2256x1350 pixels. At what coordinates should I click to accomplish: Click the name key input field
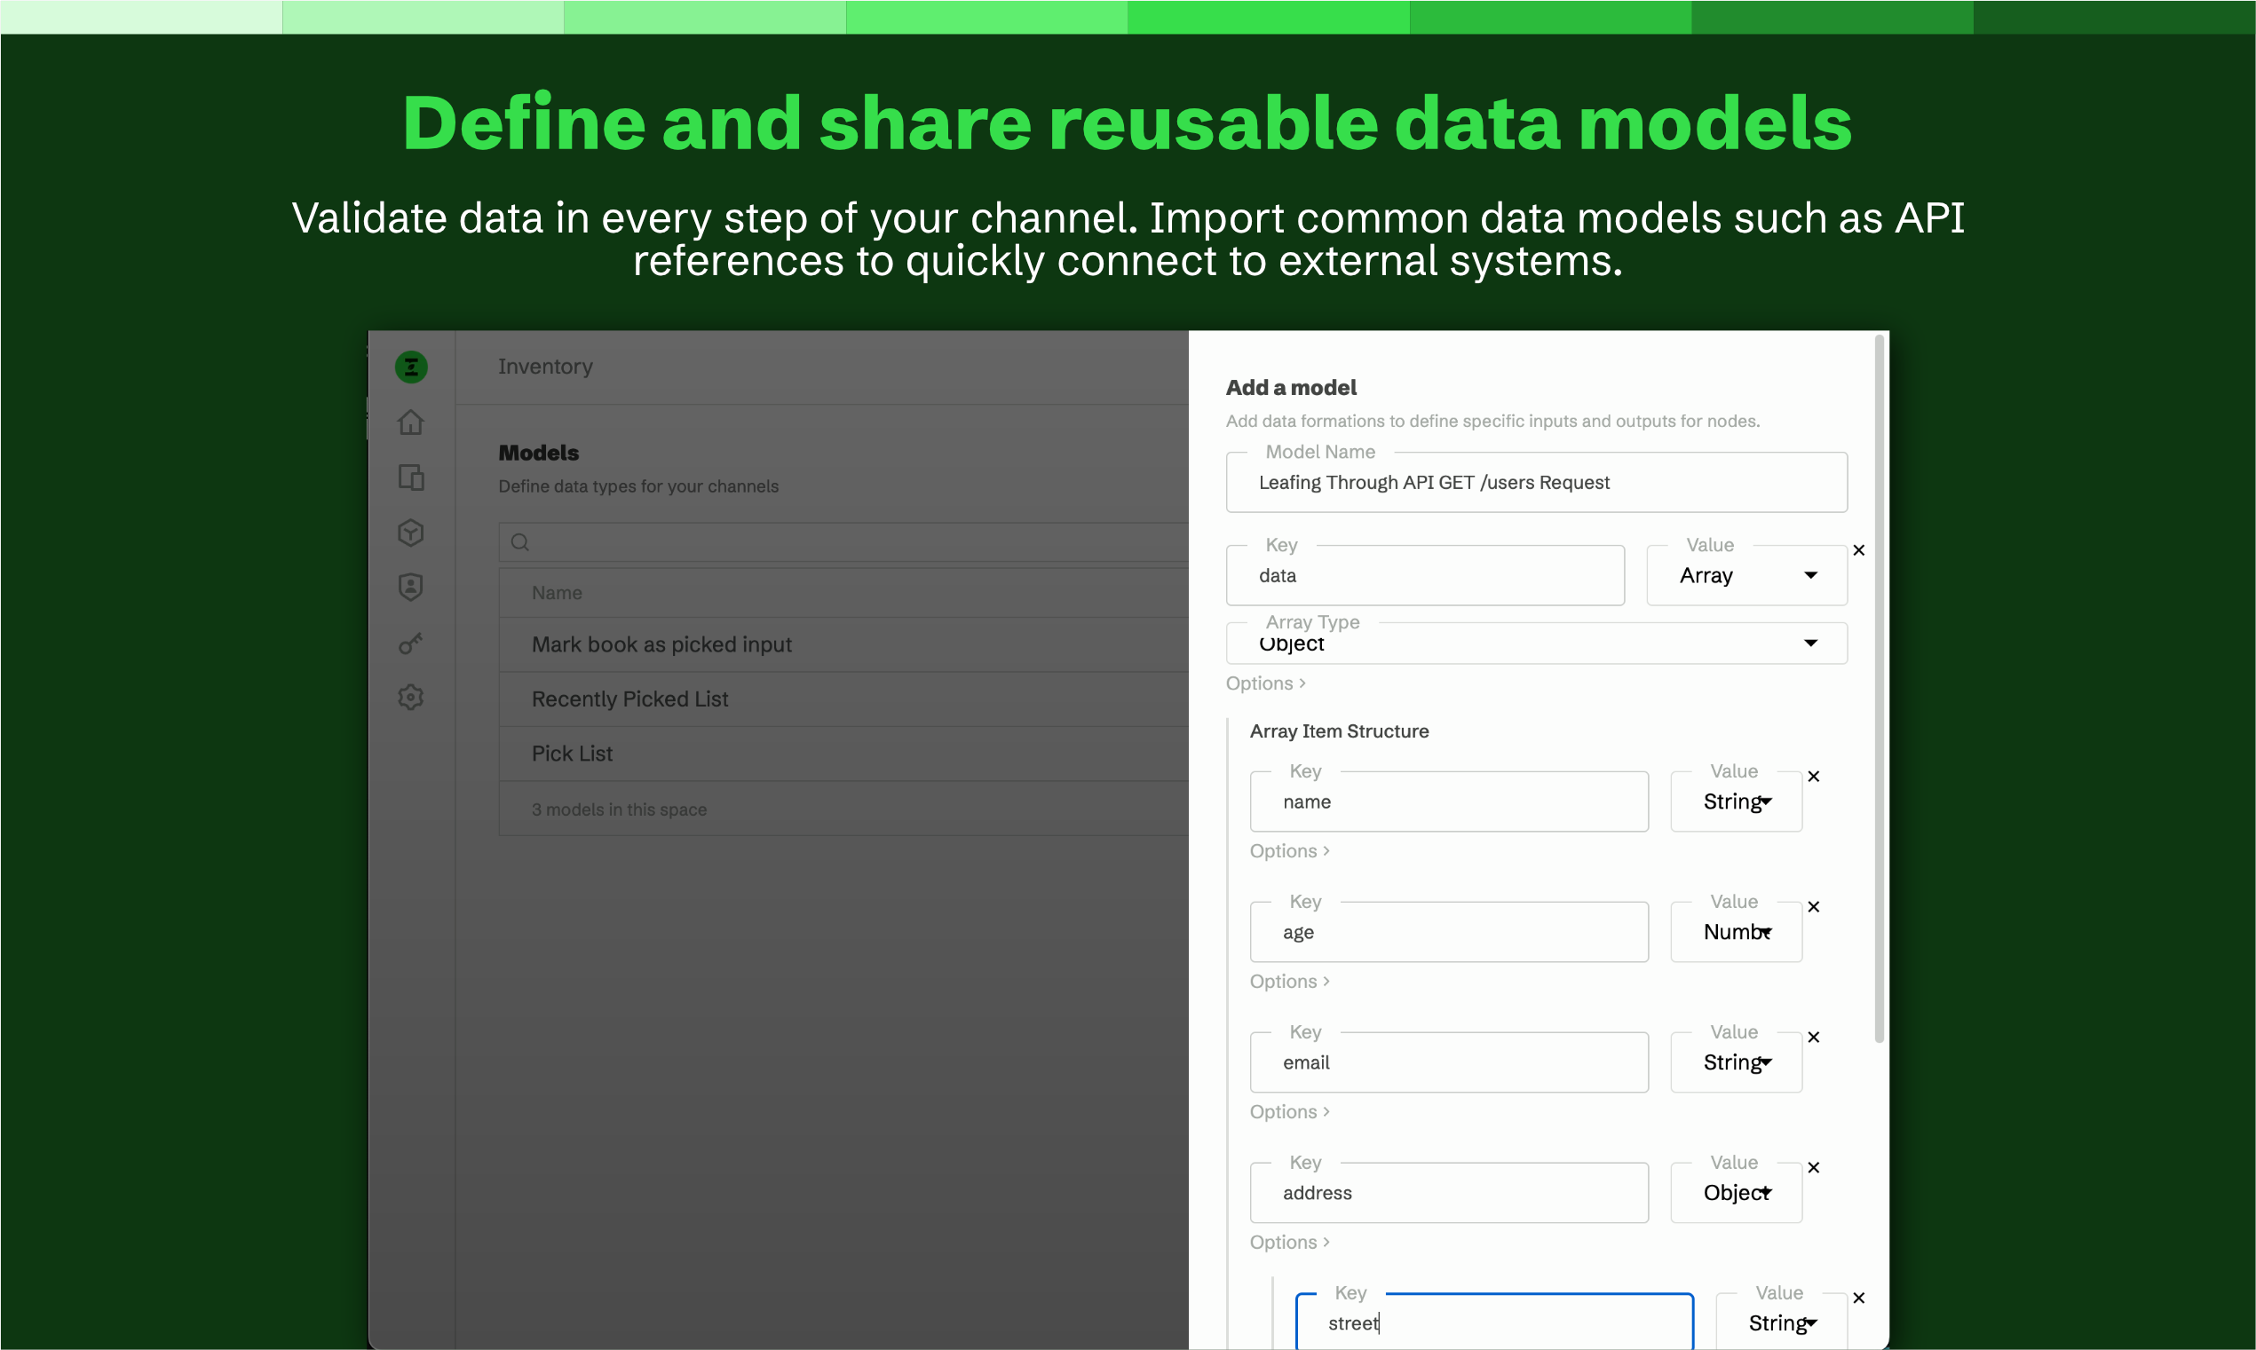point(1449,801)
